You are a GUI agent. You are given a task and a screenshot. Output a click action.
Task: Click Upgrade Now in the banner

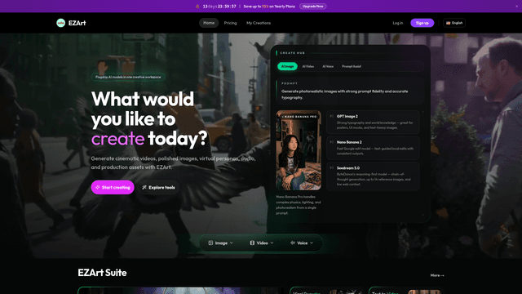point(312,7)
